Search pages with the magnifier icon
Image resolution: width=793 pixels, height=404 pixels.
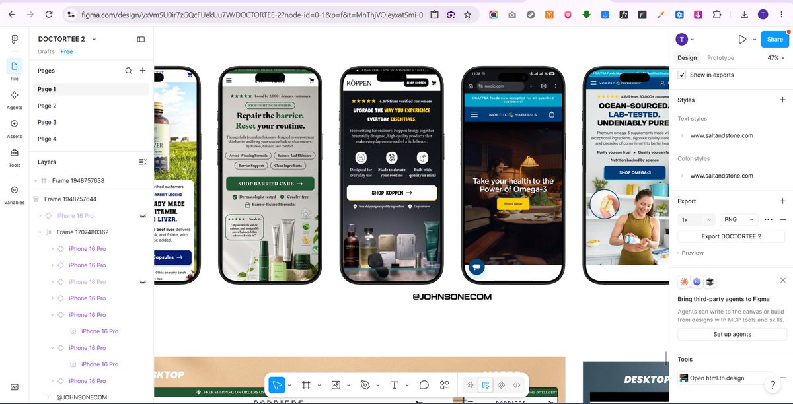[128, 71]
